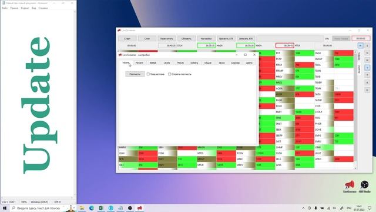The image size is (376, 212).
Task: Click the T side button in Live Screener
Action: coord(367,75)
